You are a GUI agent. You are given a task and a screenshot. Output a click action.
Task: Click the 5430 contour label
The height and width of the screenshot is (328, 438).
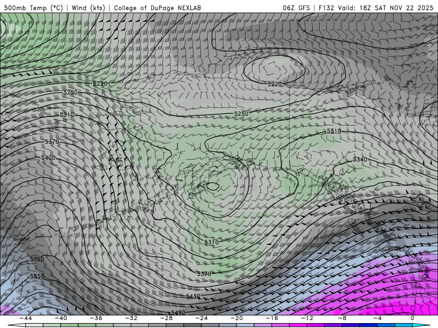pyautogui.click(x=193, y=296)
